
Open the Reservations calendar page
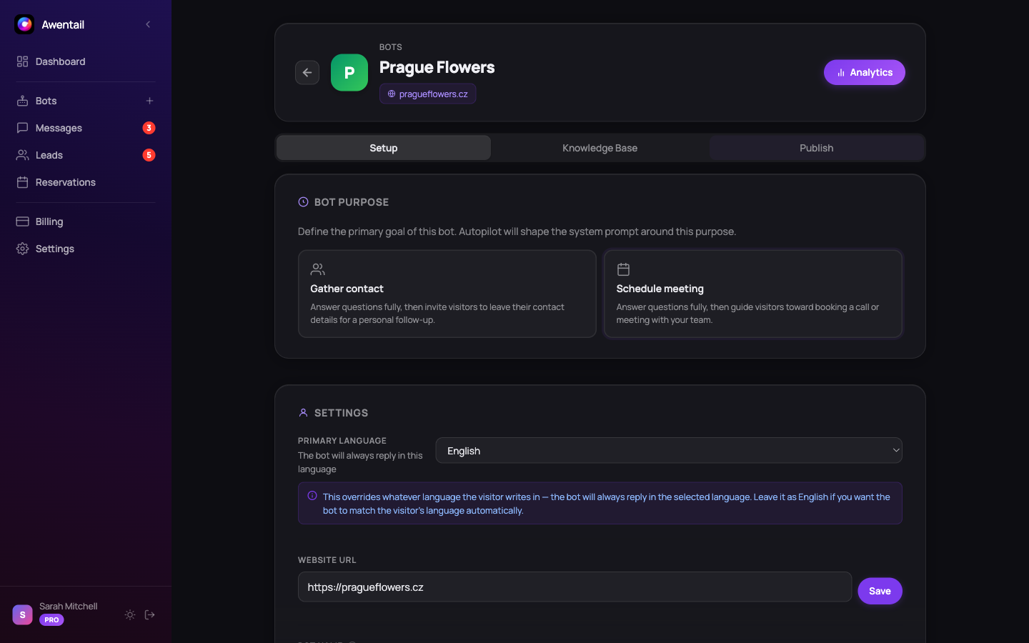click(65, 182)
